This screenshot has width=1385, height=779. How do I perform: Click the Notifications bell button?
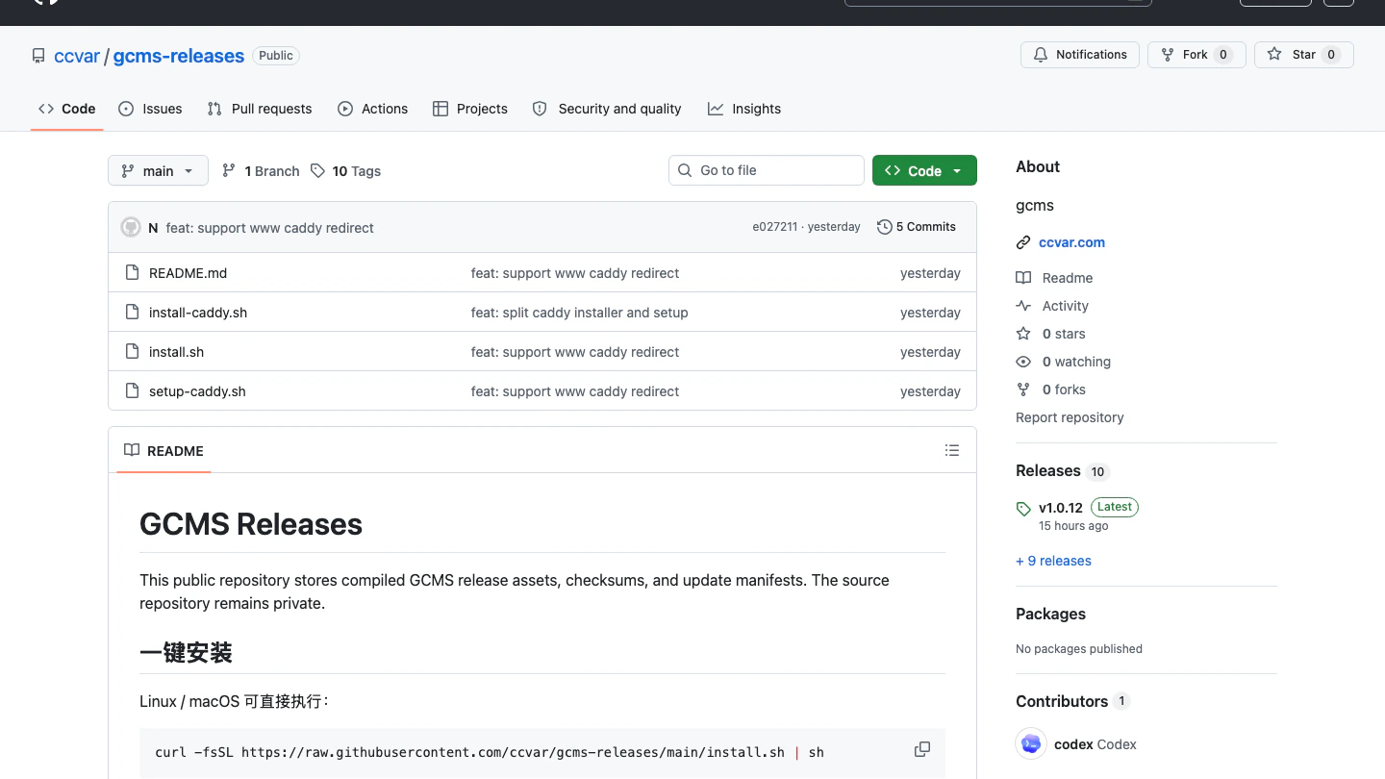pyautogui.click(x=1079, y=55)
